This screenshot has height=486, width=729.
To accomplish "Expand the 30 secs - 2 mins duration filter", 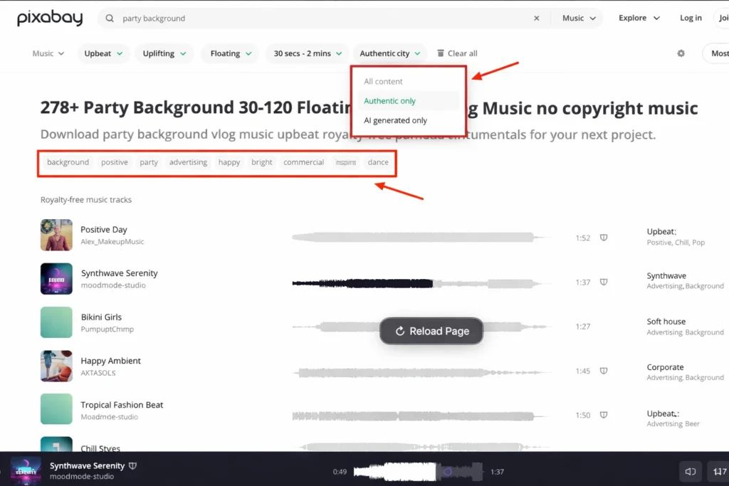I will tap(306, 53).
